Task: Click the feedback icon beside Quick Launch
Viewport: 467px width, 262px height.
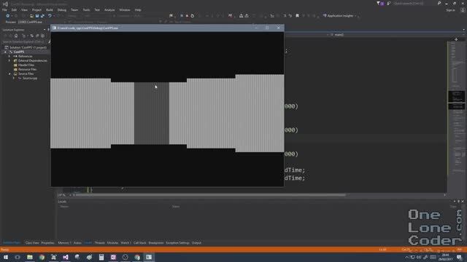Action: click(389, 3)
